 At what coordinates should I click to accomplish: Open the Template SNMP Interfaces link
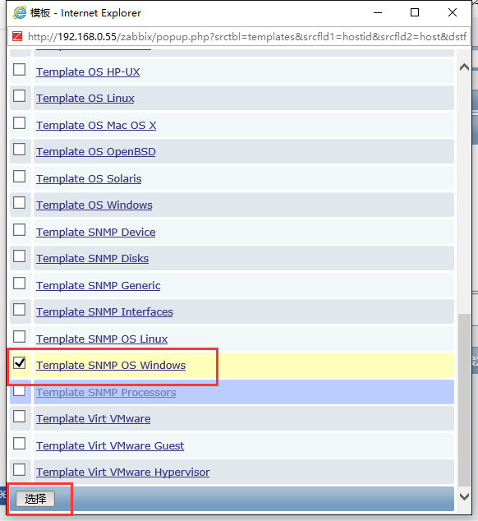104,312
